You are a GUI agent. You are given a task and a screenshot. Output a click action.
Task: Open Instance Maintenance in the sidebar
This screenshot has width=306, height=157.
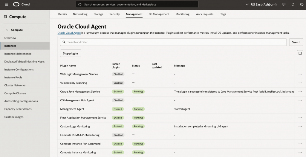18,54
